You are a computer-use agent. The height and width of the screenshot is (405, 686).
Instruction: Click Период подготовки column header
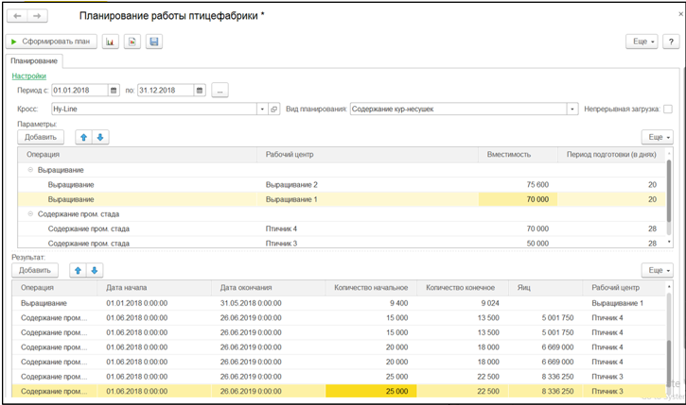(x=611, y=155)
